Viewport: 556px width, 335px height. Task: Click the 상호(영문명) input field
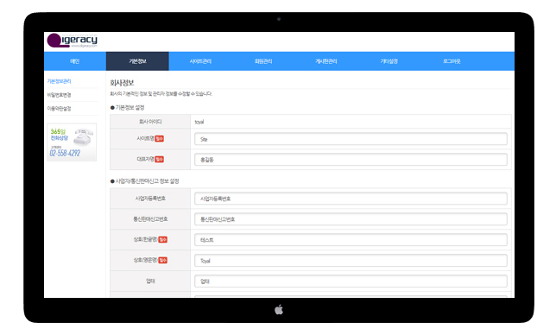pos(351,261)
